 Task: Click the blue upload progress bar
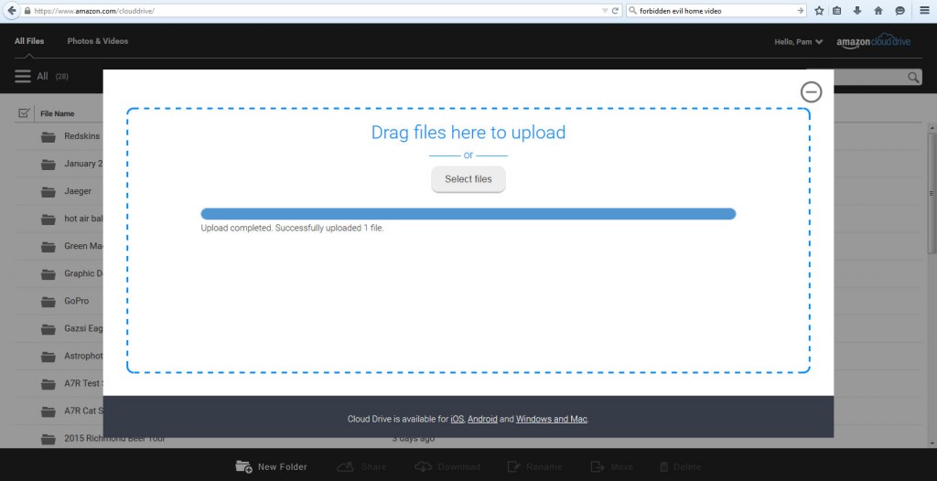(x=468, y=214)
